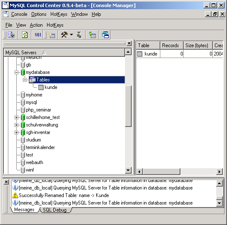Open the Help menu
The width and height of the screenshot is (227, 225).
pos(96,14)
